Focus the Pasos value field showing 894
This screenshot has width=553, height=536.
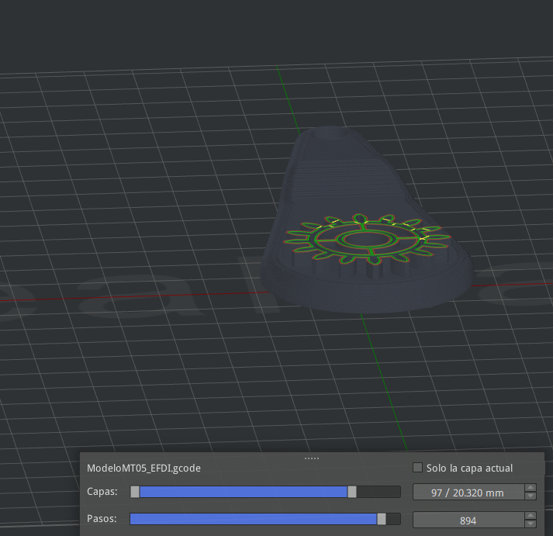[468, 520]
